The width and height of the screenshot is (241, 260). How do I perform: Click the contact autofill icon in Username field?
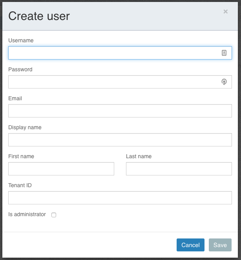[x=224, y=53]
